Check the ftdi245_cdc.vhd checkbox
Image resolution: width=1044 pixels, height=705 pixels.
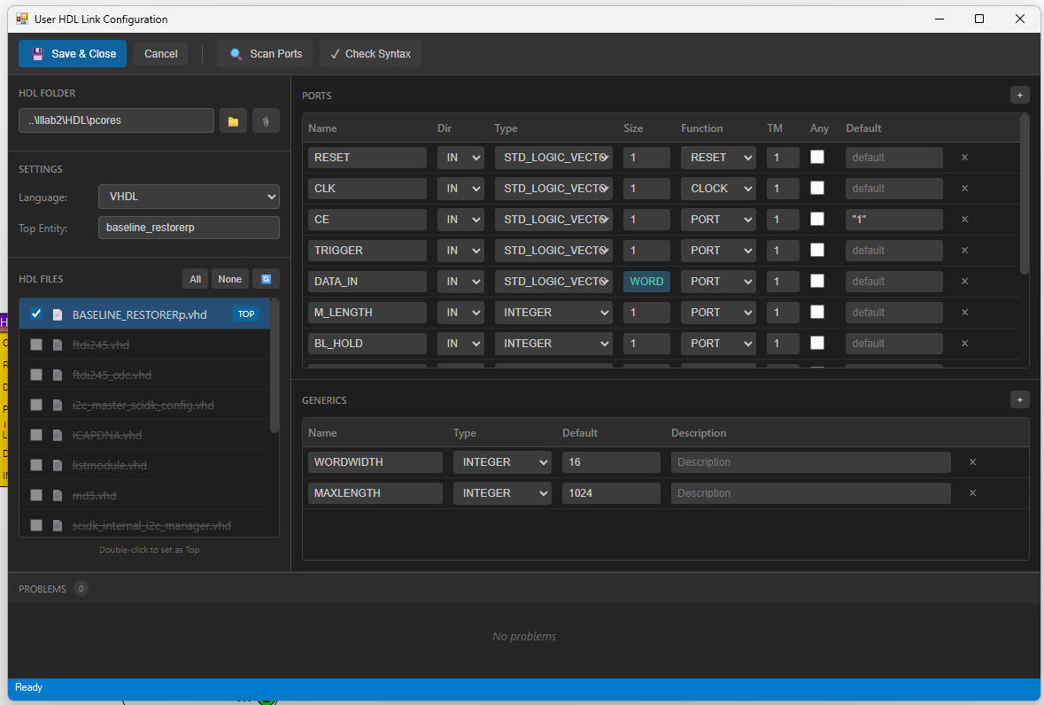36,375
